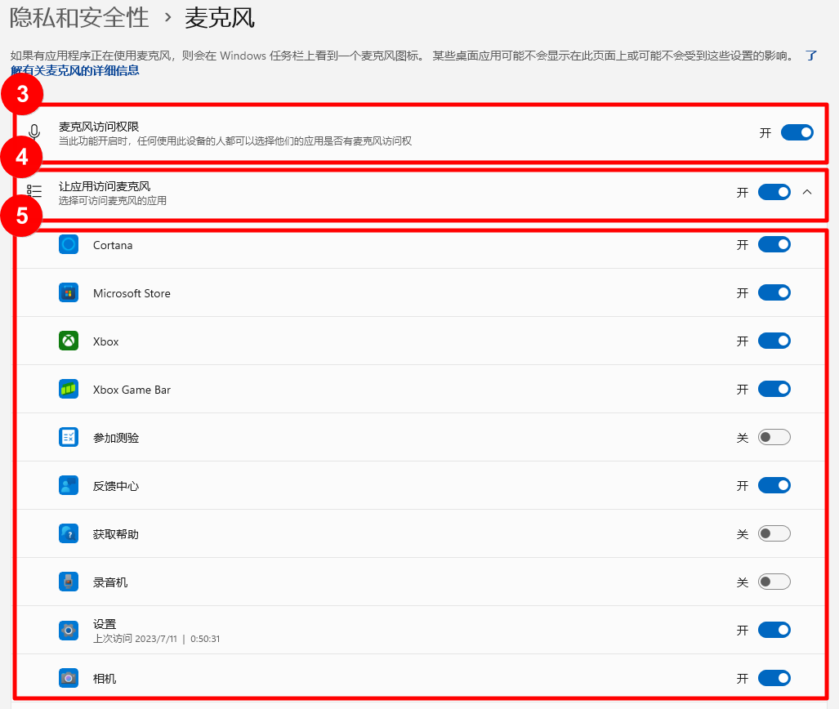Click the 相机 app icon

tap(69, 678)
